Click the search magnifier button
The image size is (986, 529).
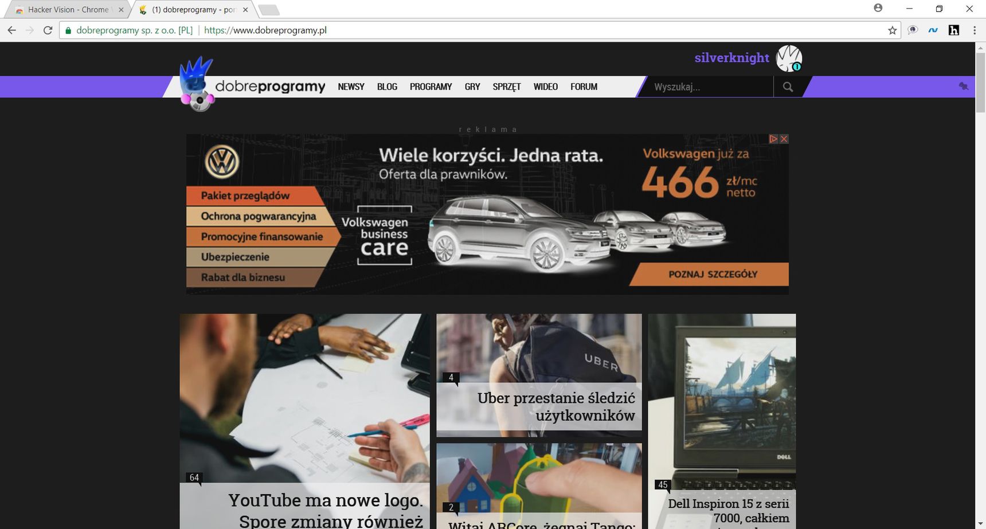[x=788, y=87]
